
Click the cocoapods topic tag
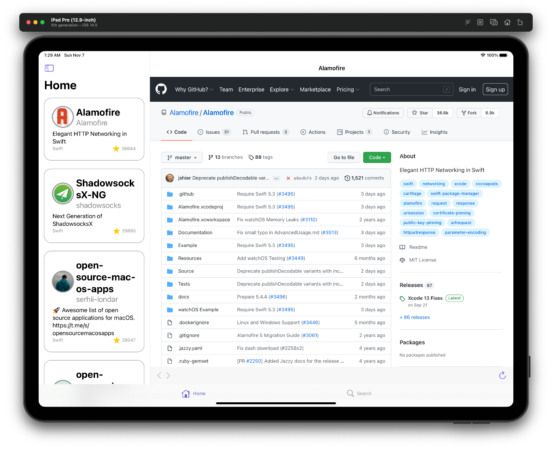click(x=487, y=184)
